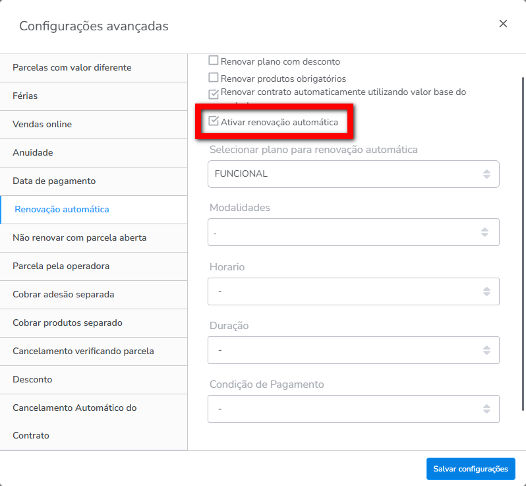Switch to Anuidade tab

click(x=32, y=152)
